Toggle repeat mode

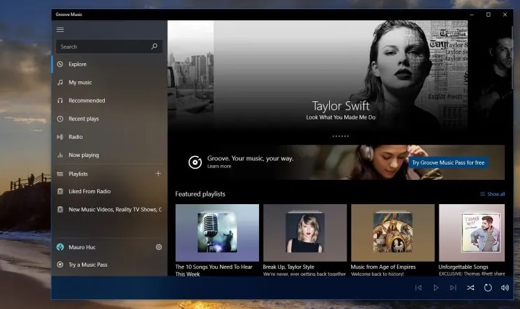tap(488, 287)
